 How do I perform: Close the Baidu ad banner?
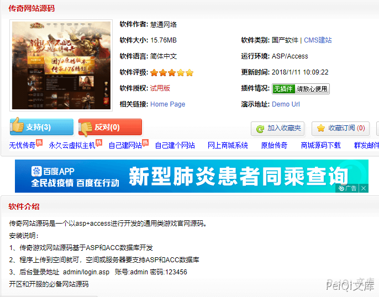[364, 188]
